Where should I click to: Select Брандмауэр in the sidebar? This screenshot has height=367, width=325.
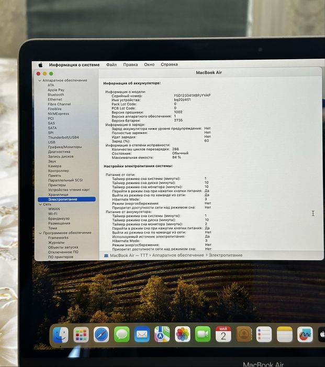(59, 219)
